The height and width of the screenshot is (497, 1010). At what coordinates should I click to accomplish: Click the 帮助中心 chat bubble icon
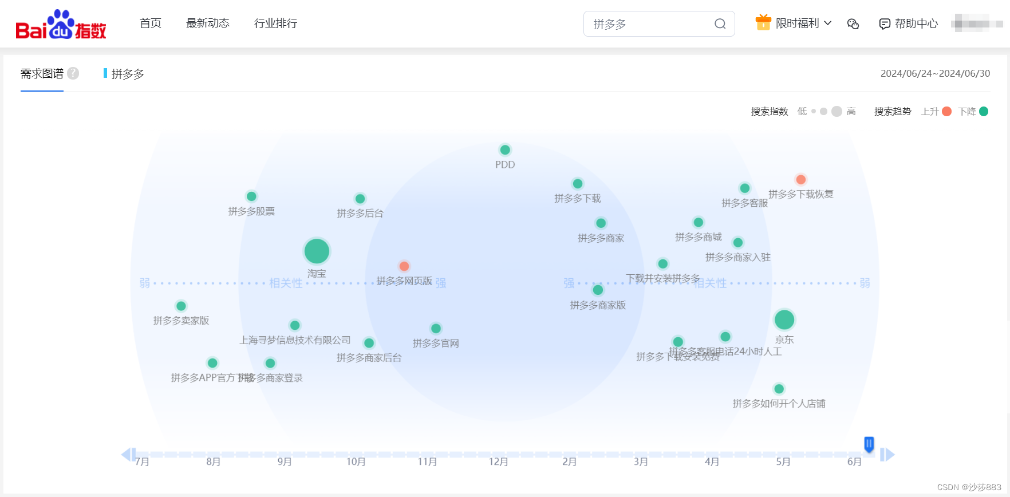885,24
